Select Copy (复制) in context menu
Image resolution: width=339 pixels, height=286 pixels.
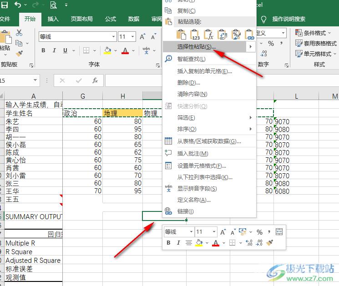click(x=209, y=10)
